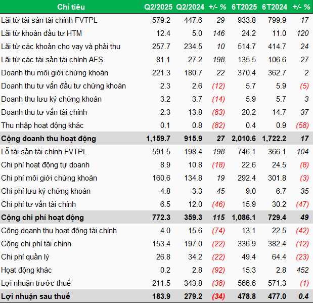Viewport: 313px width, 304px height.
Task: Select 'Chi phí môi giới chứng khoán' label
Action: point(49,178)
